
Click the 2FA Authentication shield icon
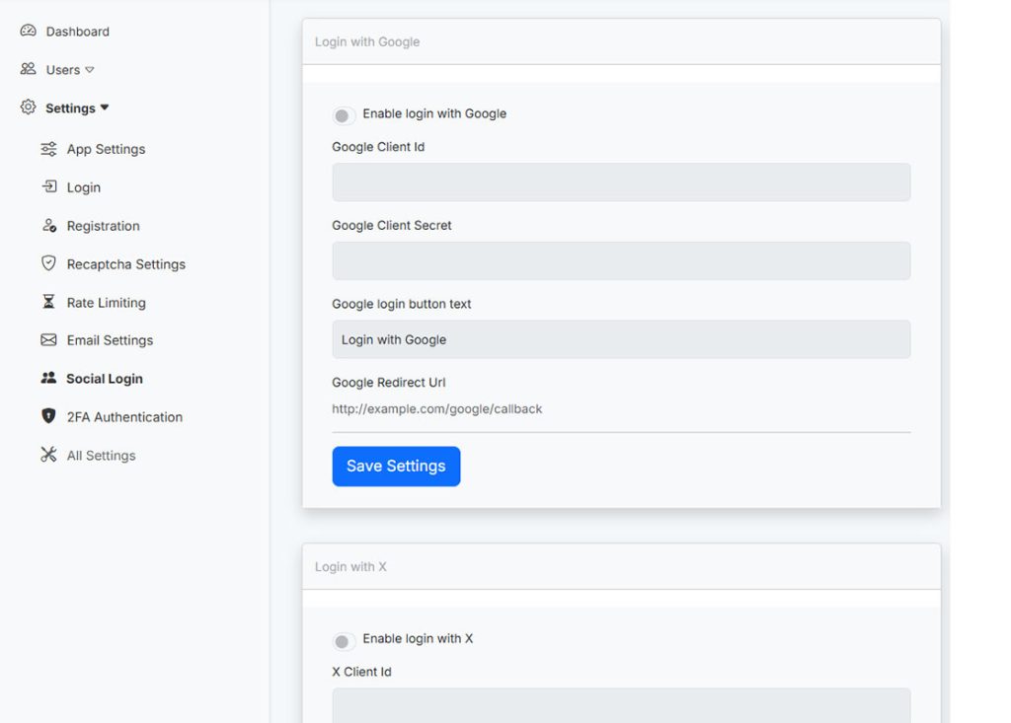pos(48,415)
